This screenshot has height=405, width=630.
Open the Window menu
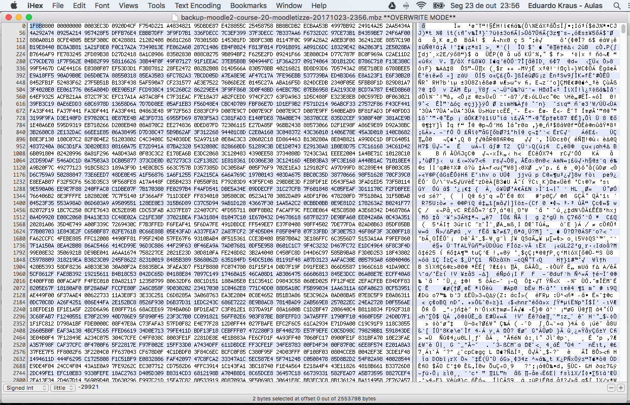[289, 6]
